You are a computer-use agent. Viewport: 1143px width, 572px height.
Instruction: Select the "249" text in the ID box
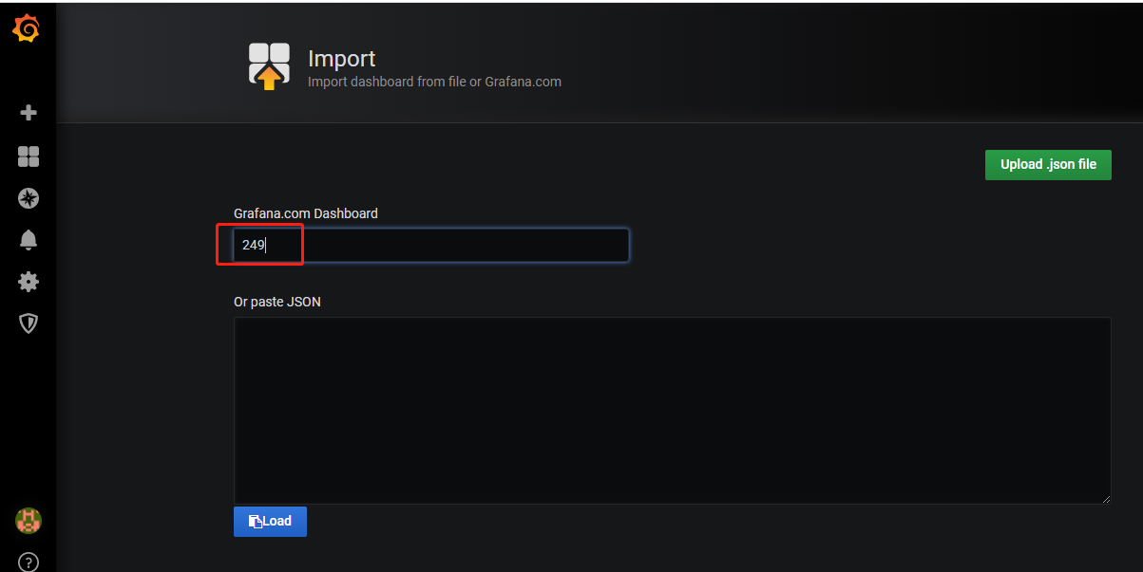253,245
